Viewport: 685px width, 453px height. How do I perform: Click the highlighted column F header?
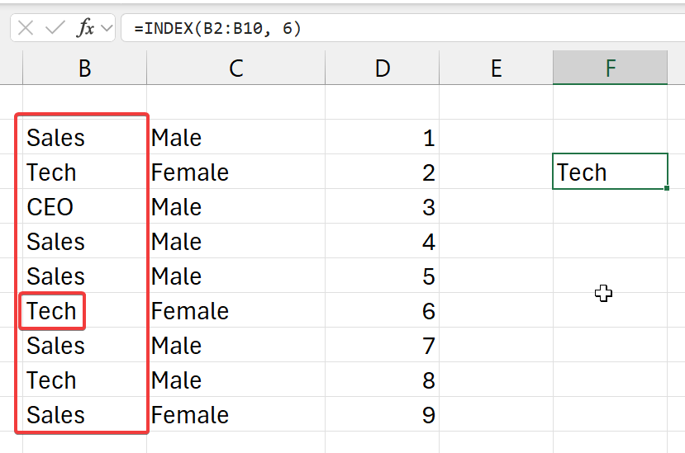[x=610, y=68]
